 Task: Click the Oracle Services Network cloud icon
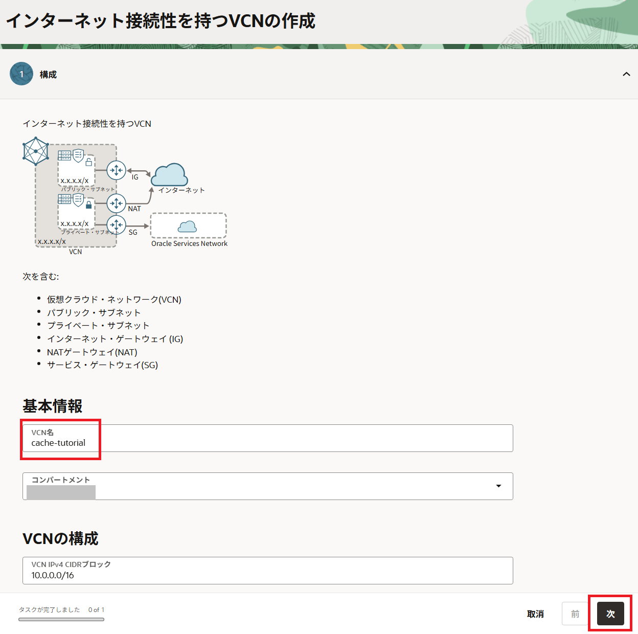187,227
